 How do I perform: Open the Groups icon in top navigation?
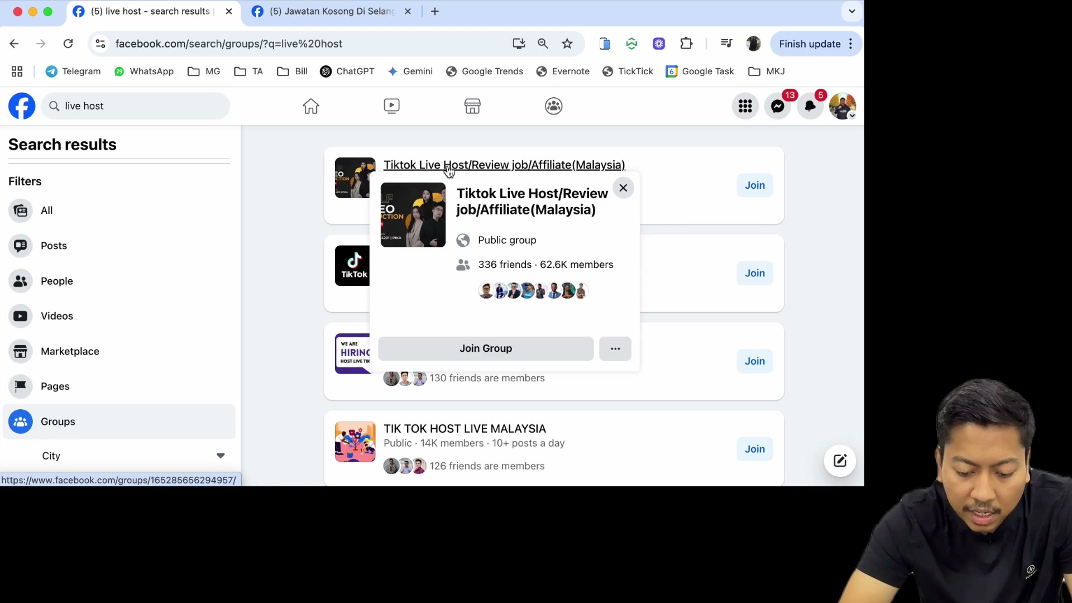(x=553, y=106)
